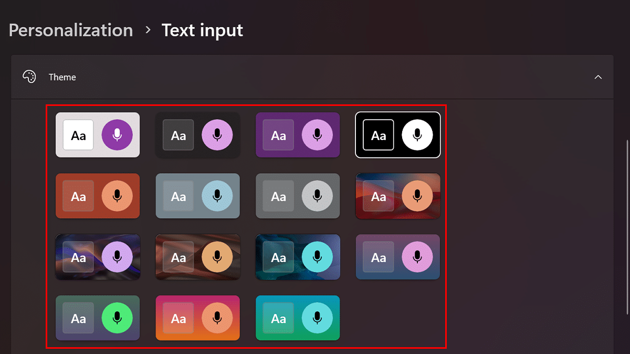Select the light white theme thumbnail

pyautogui.click(x=98, y=135)
